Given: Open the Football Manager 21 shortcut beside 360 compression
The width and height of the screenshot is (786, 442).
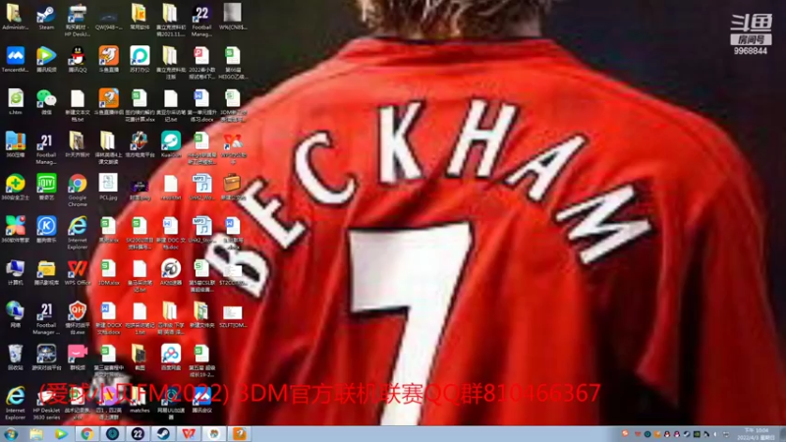Looking at the screenshot, I should tap(46, 148).
